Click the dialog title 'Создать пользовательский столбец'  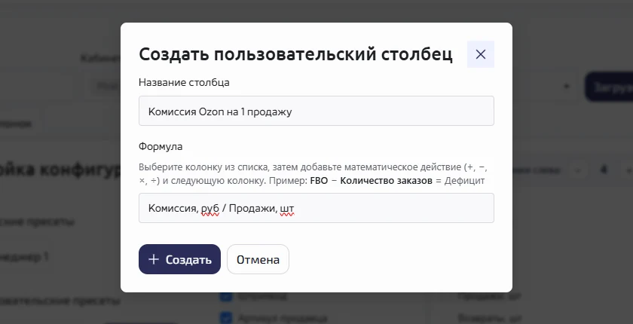pos(295,54)
